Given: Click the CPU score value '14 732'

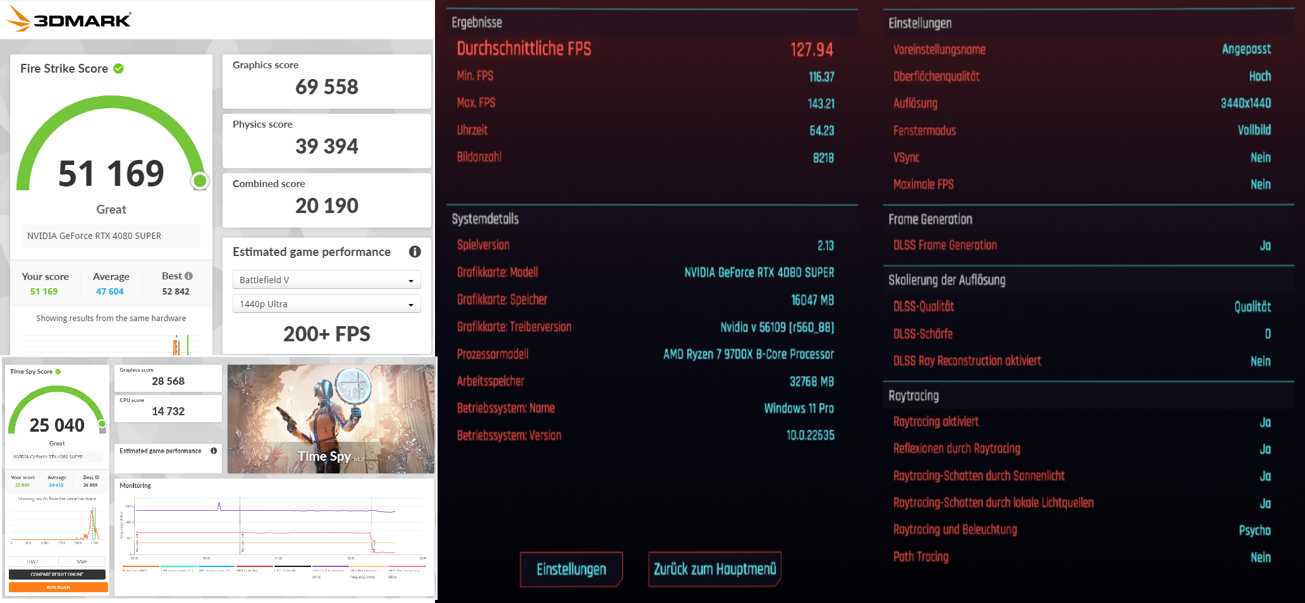Looking at the screenshot, I should [168, 411].
